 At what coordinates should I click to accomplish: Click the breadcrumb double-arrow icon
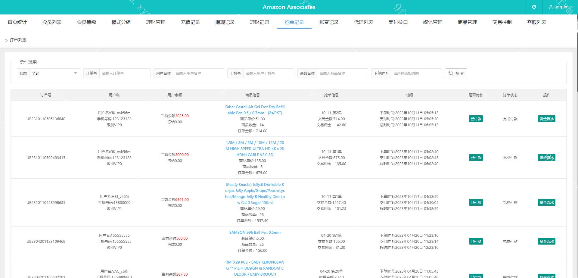point(6,40)
